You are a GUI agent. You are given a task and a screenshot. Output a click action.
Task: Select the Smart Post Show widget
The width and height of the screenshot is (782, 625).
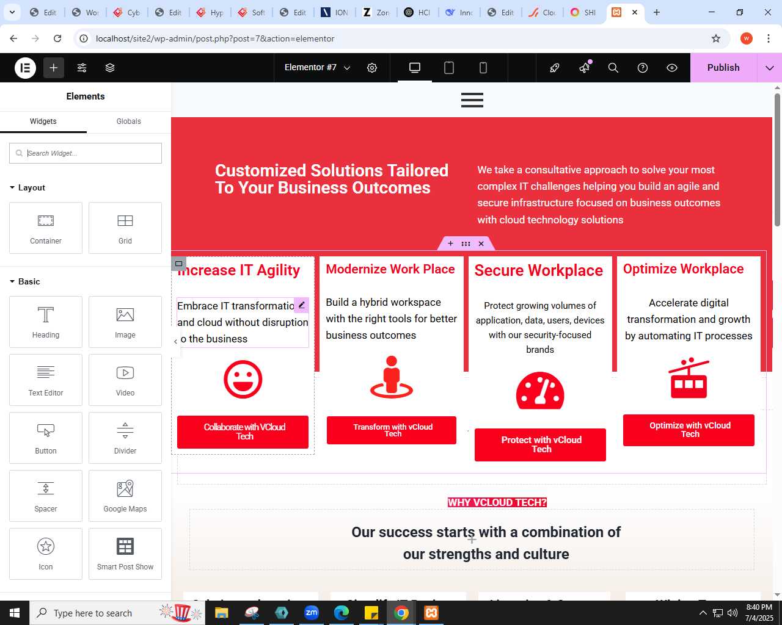click(x=125, y=554)
